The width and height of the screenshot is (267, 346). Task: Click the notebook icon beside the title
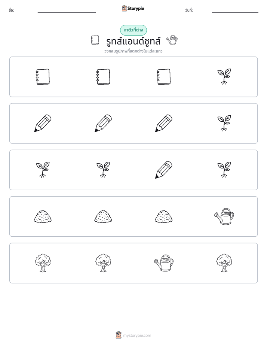(x=95, y=40)
